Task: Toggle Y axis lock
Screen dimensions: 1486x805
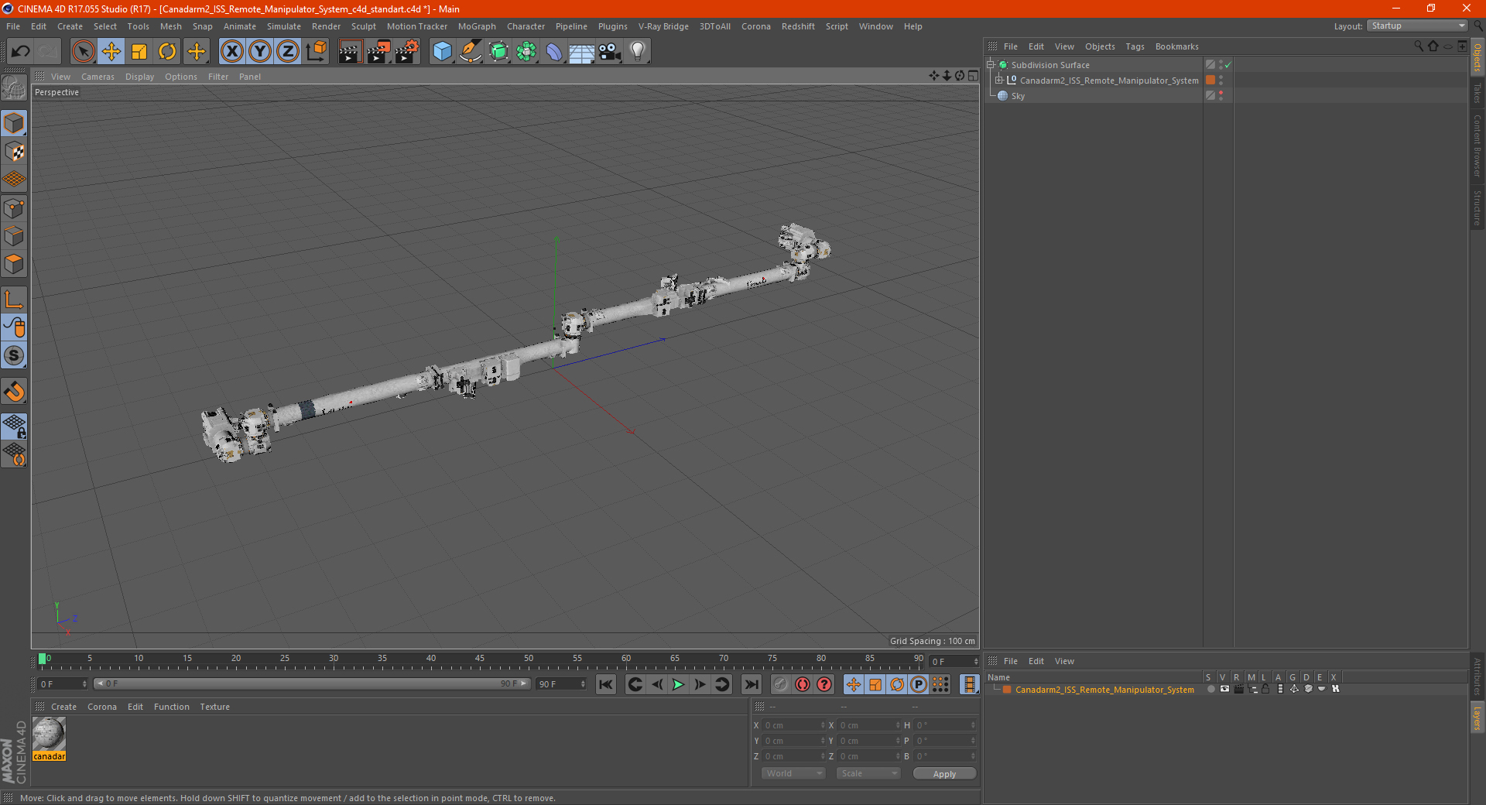Action: tap(260, 52)
